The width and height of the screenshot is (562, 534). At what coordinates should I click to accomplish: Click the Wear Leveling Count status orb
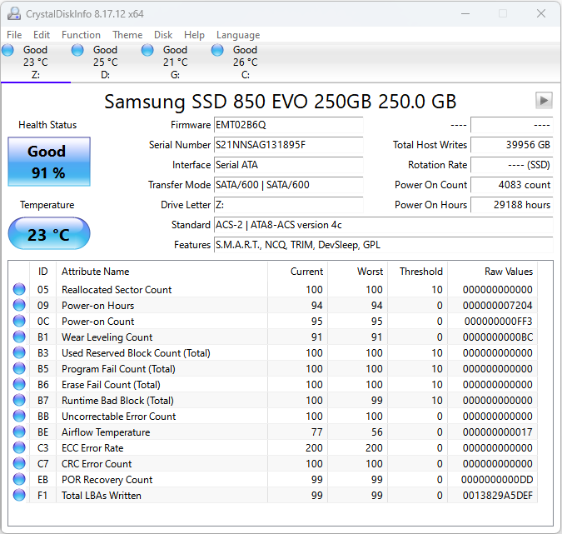(x=19, y=337)
